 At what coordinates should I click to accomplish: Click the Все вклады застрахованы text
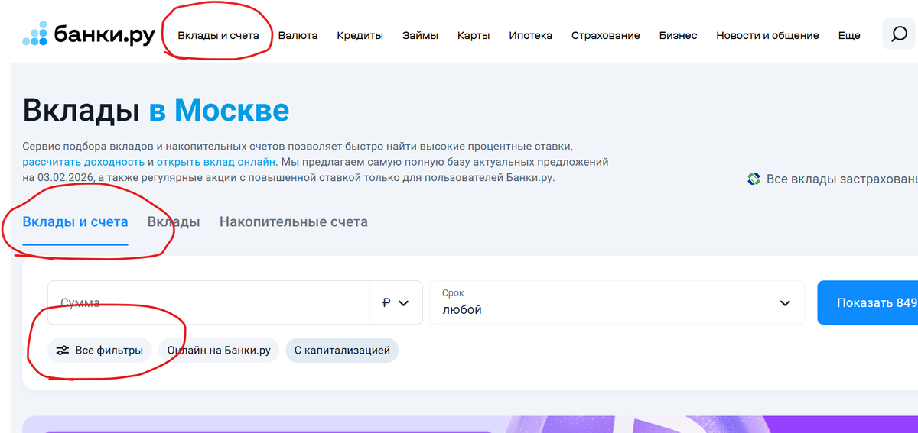(x=842, y=179)
